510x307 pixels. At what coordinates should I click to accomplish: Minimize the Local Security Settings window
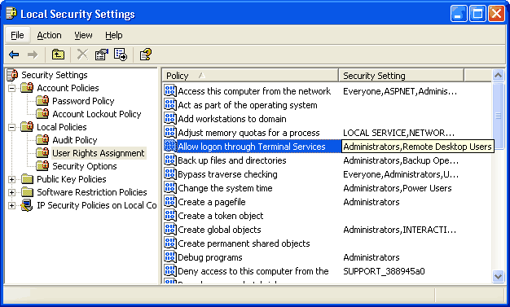click(459, 14)
